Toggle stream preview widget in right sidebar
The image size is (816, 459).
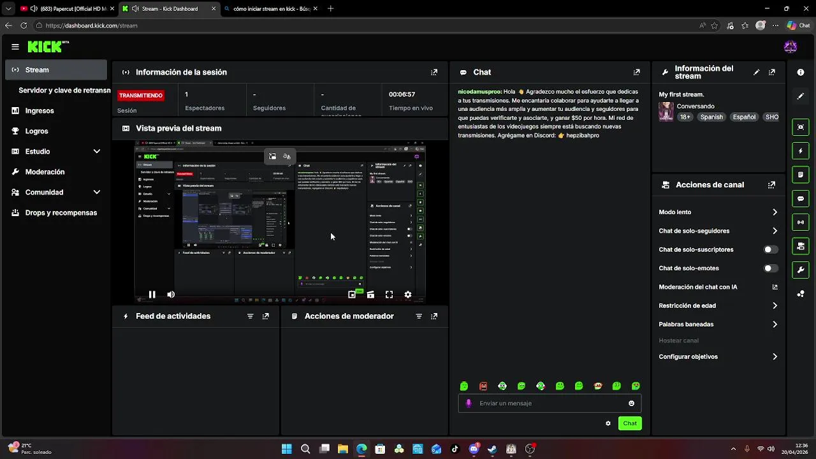[801, 127]
